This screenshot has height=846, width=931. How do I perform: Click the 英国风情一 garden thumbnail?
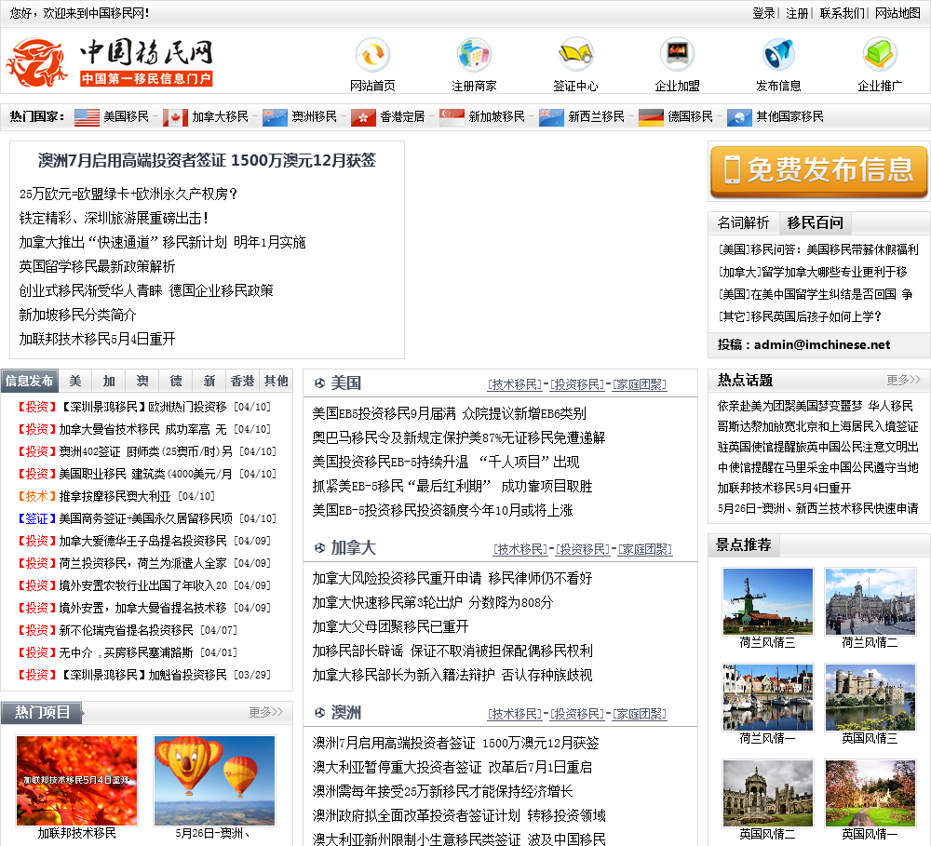coord(870,793)
